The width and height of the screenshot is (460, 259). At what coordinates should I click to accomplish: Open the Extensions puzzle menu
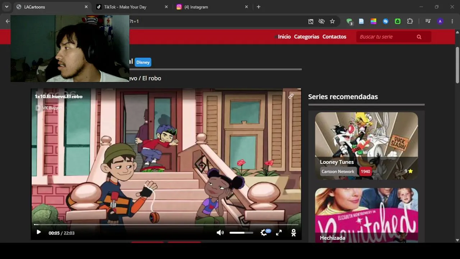(410, 21)
